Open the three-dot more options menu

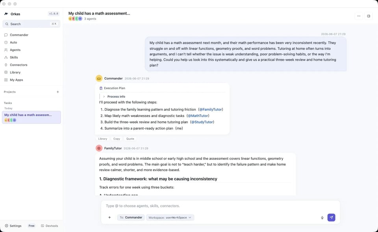coord(359,16)
